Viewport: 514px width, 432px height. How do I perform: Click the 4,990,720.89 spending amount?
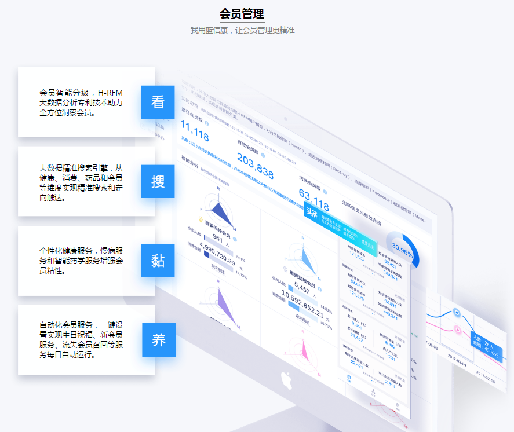(217, 254)
